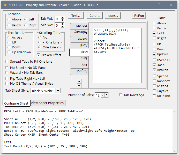Switch to March tab
The width and height of the screenshot is (179, 155).
[79, 39]
